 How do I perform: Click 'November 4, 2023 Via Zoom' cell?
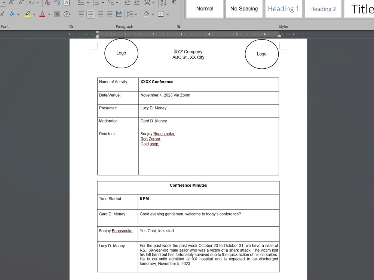pyautogui.click(x=208, y=98)
